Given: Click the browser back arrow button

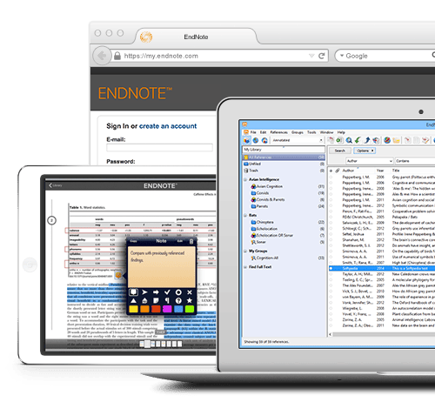Looking at the screenshot, I should (102, 56).
